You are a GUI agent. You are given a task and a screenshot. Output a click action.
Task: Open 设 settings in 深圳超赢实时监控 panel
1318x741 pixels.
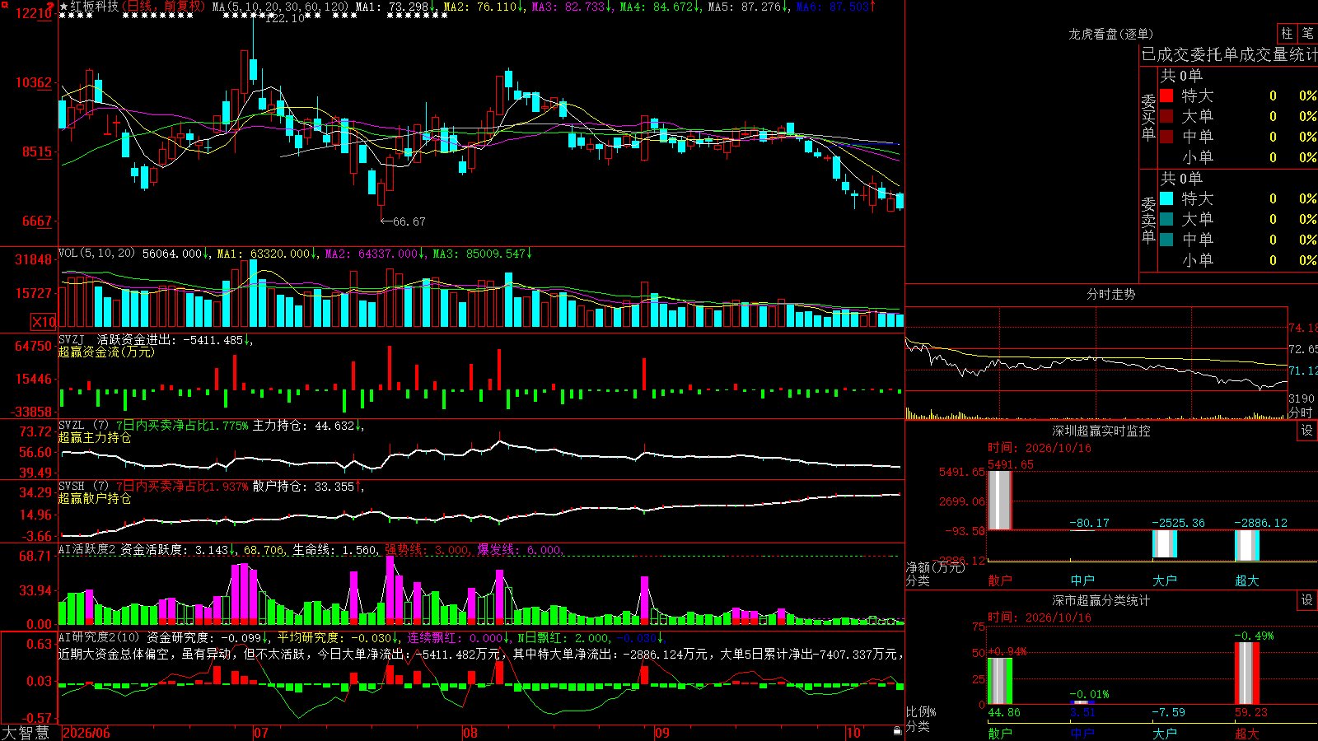coord(1307,431)
